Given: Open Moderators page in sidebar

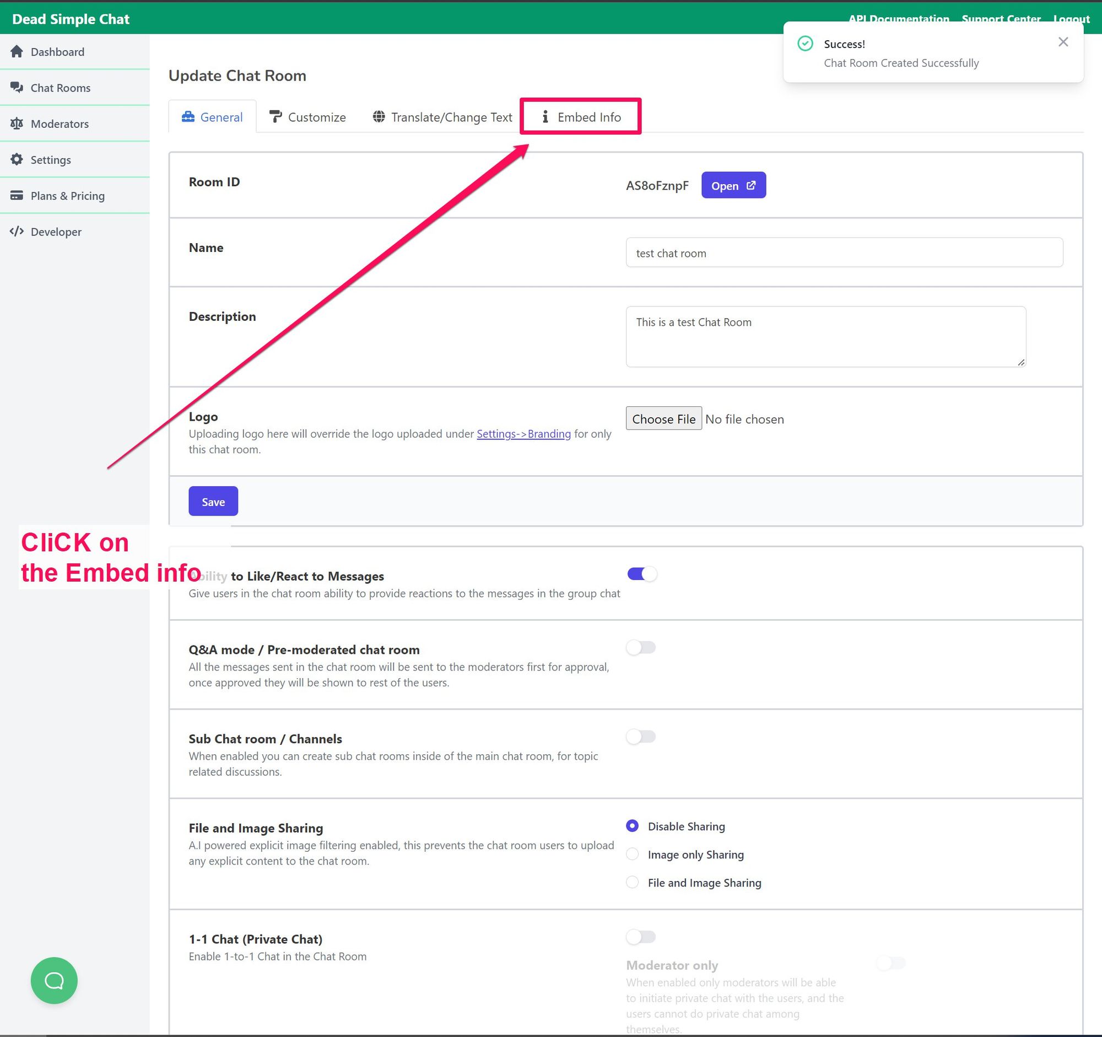Looking at the screenshot, I should pos(75,123).
